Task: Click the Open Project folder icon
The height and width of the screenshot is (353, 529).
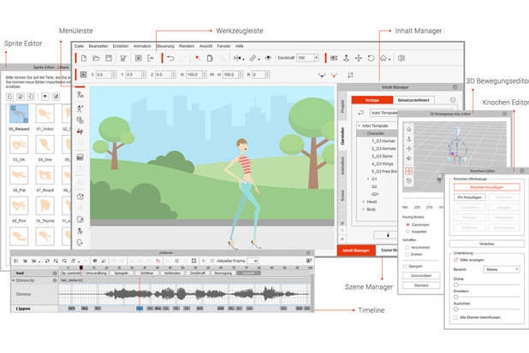Action: (x=96, y=58)
